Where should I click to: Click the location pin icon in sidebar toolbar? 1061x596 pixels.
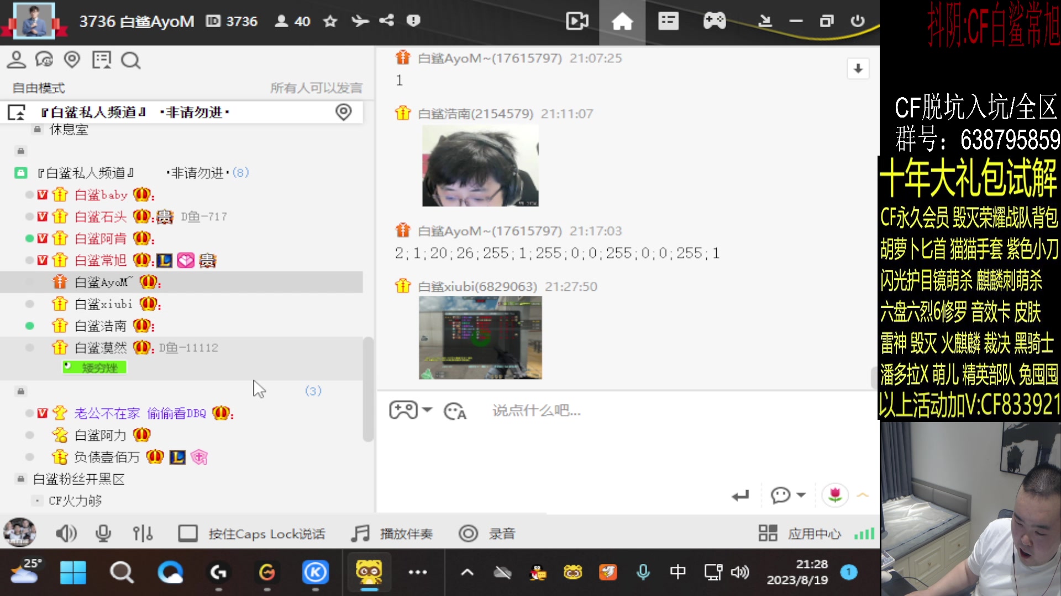(72, 60)
